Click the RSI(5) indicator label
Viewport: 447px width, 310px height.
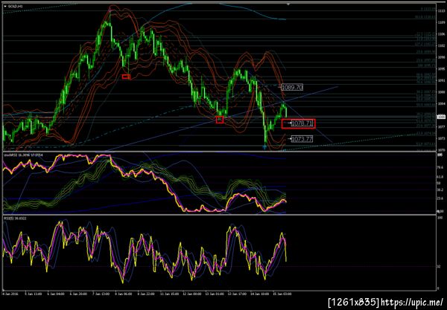pyautogui.click(x=14, y=218)
